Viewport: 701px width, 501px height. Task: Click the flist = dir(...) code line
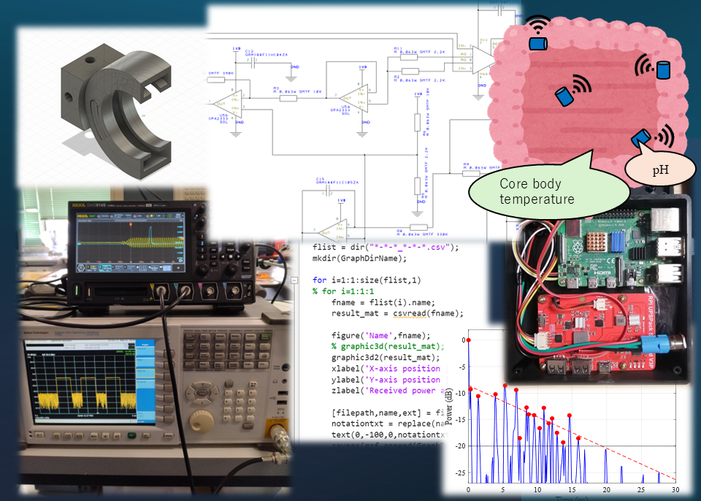tap(386, 247)
